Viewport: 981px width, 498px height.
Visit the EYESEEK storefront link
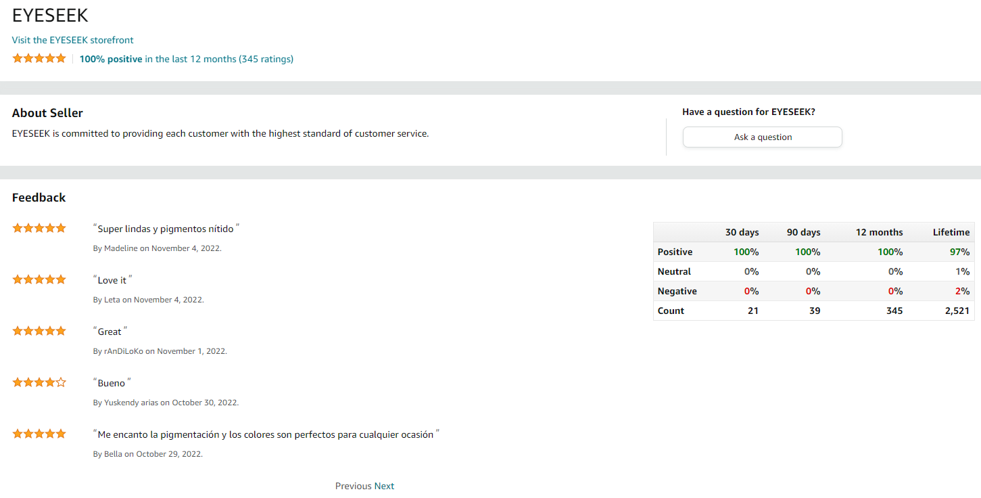point(73,40)
